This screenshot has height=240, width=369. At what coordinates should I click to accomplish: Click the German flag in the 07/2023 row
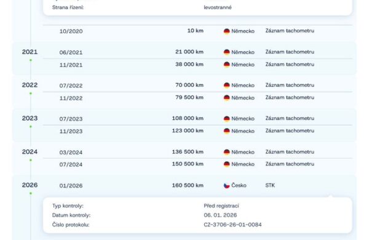pyautogui.click(x=226, y=119)
